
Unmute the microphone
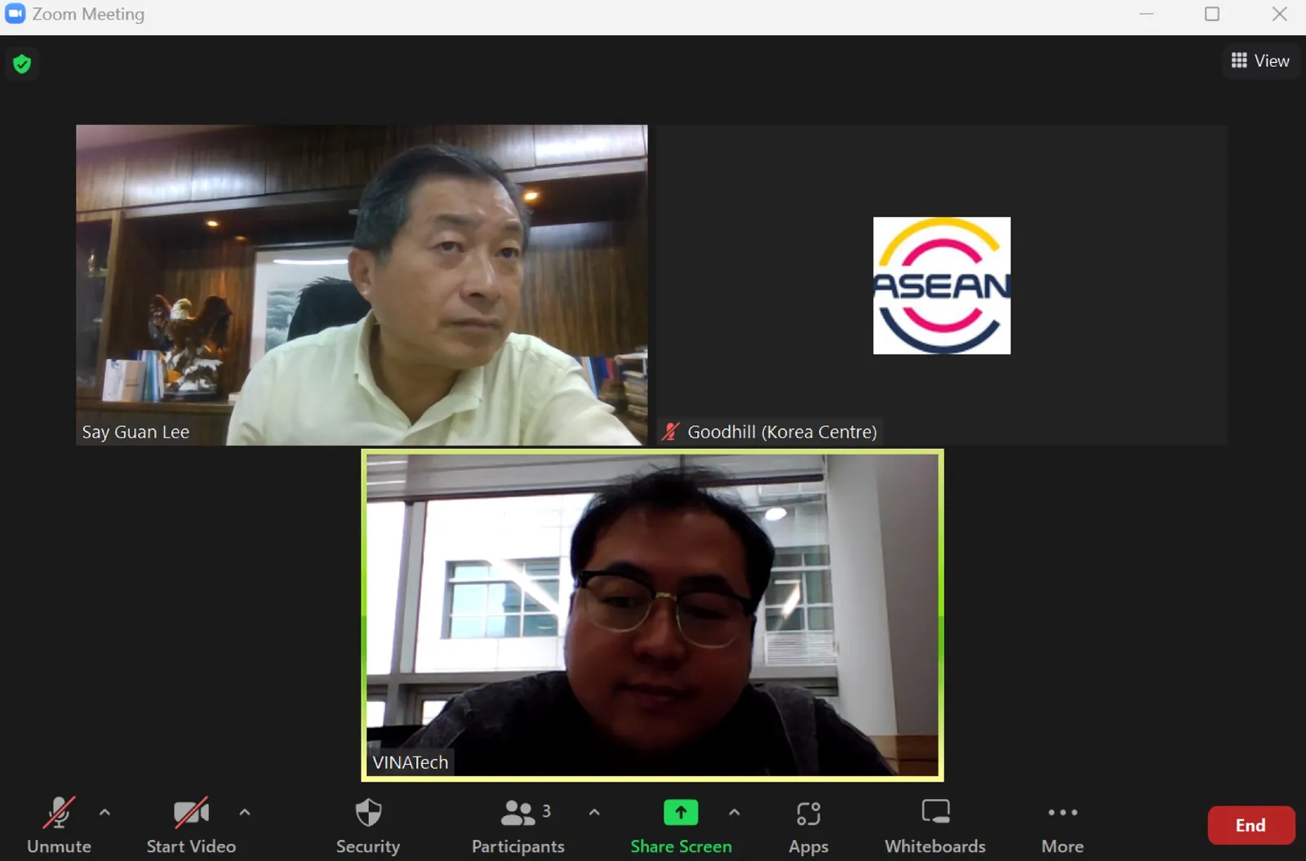click(59, 825)
